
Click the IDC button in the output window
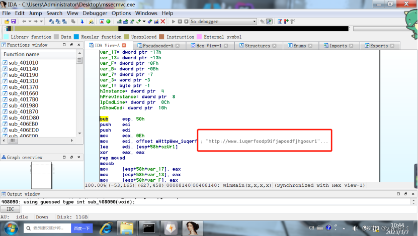(x=10, y=209)
